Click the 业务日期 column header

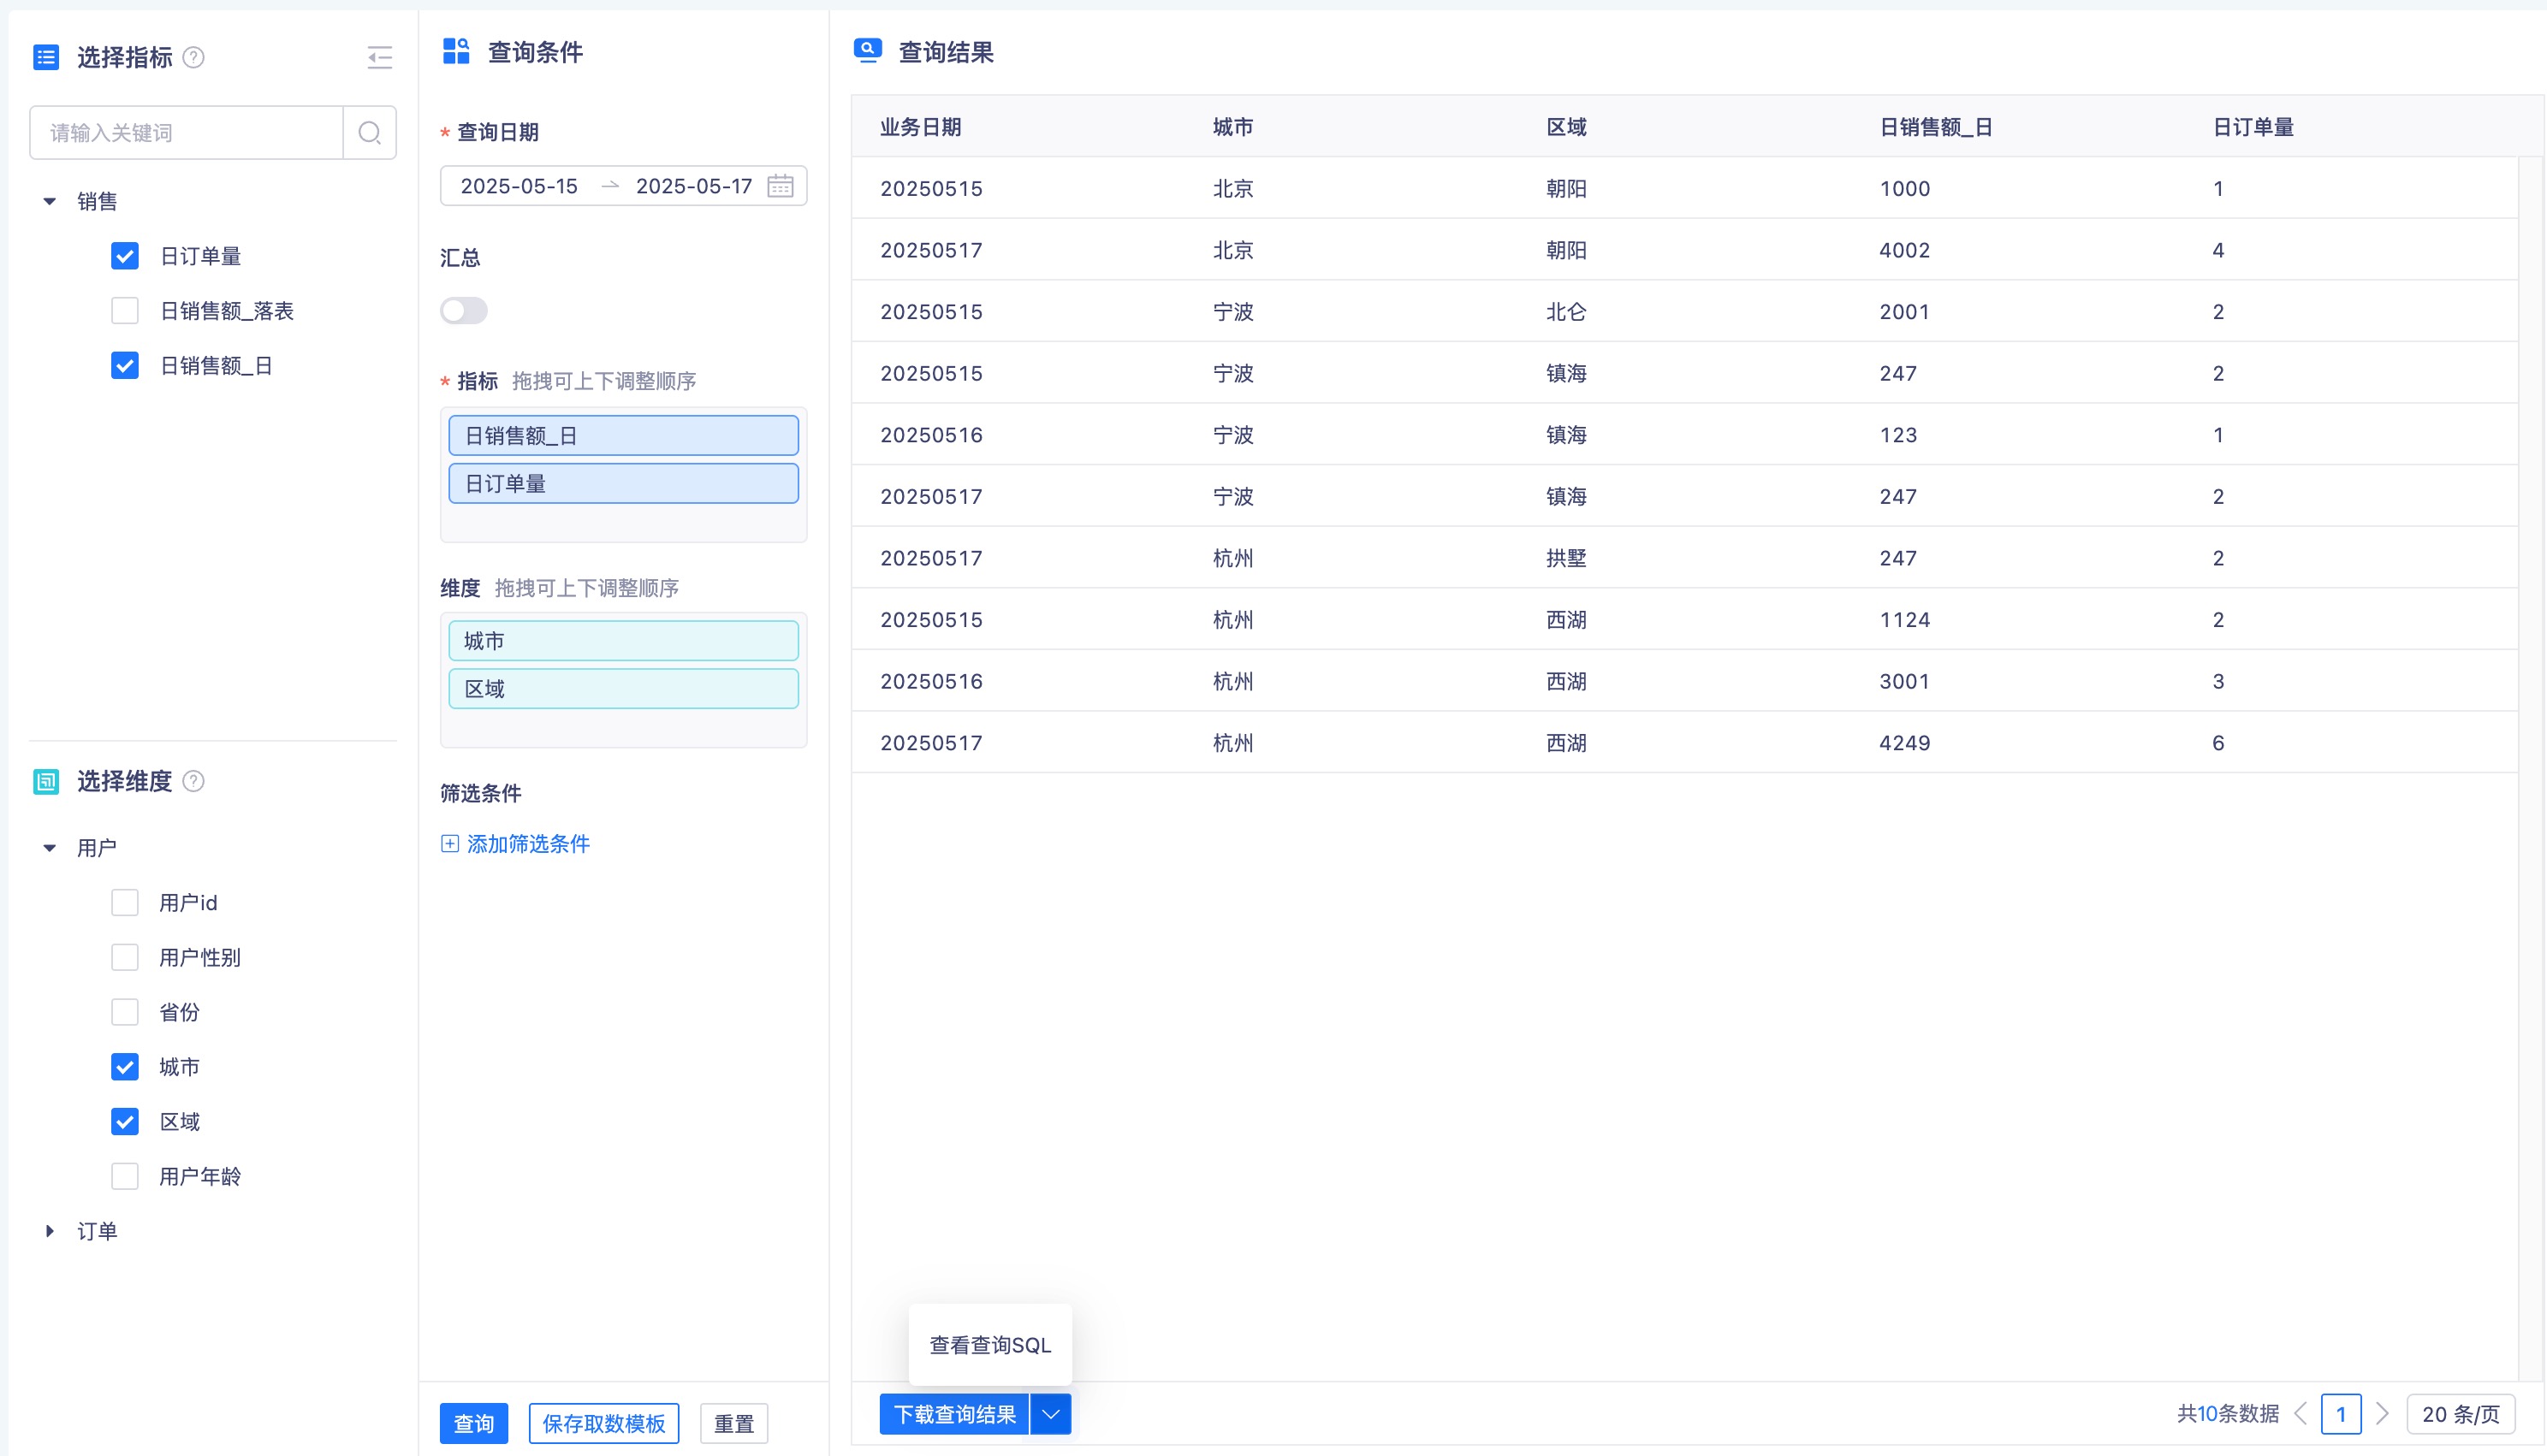[x=920, y=127]
